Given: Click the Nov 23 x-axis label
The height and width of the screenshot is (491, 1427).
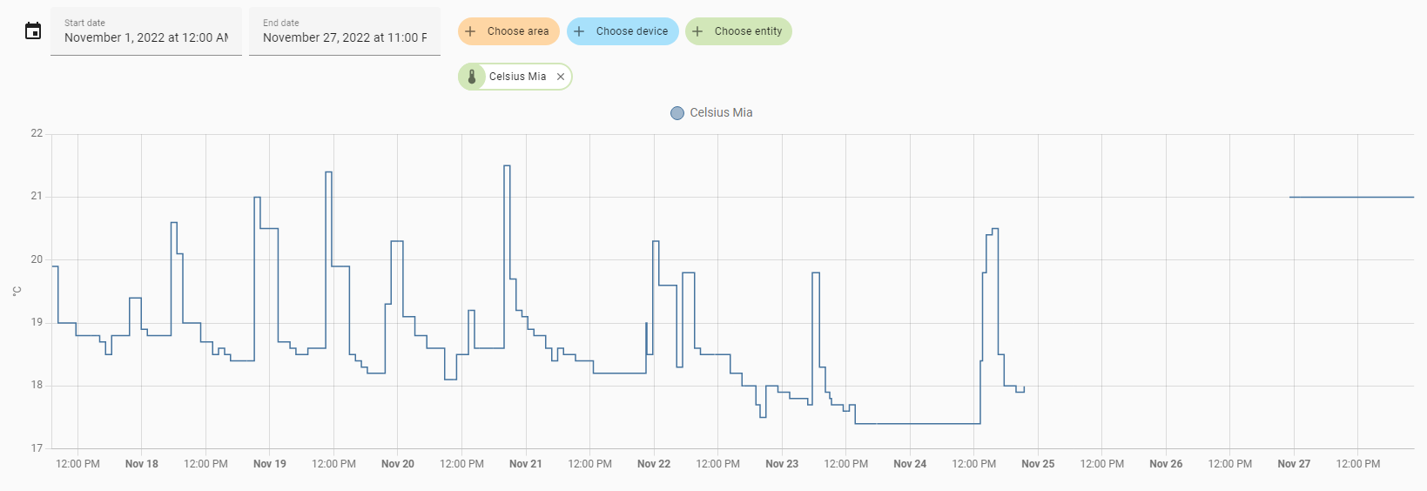Looking at the screenshot, I should click(782, 464).
